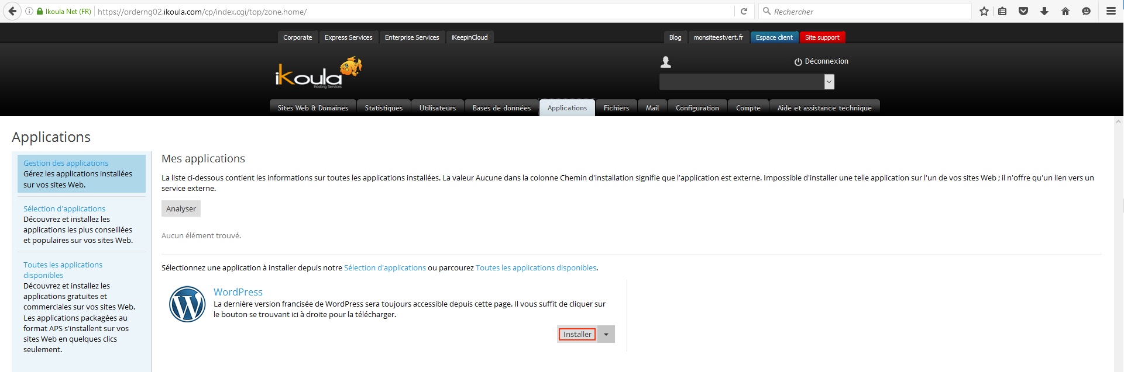1124x372 pixels.
Task: Open the Toutes les applications disponibles sidebar link
Action: (63, 270)
